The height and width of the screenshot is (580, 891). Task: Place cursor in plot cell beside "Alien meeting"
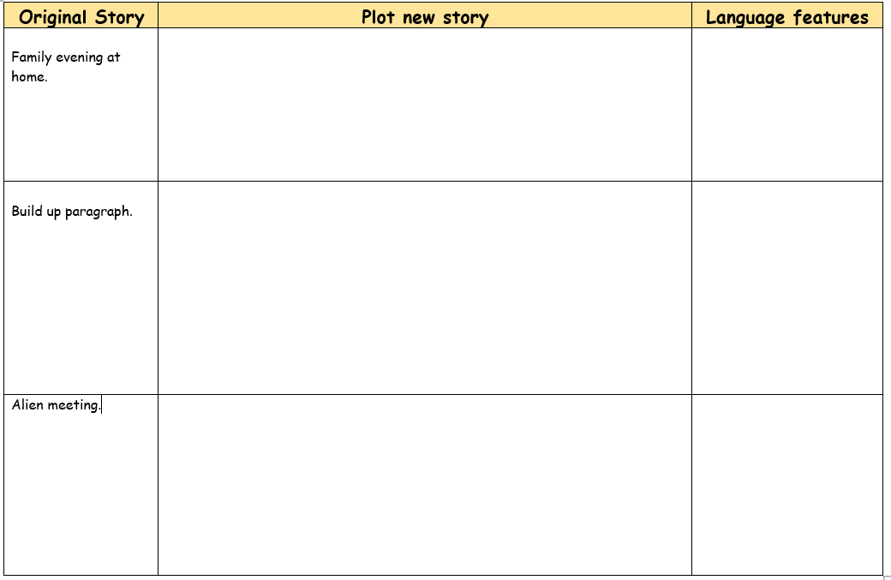tap(424, 484)
